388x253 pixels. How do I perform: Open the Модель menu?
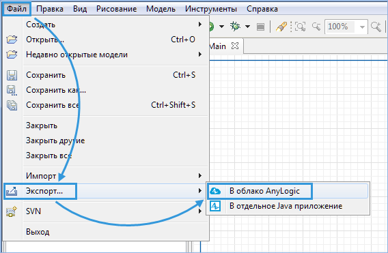pos(161,9)
